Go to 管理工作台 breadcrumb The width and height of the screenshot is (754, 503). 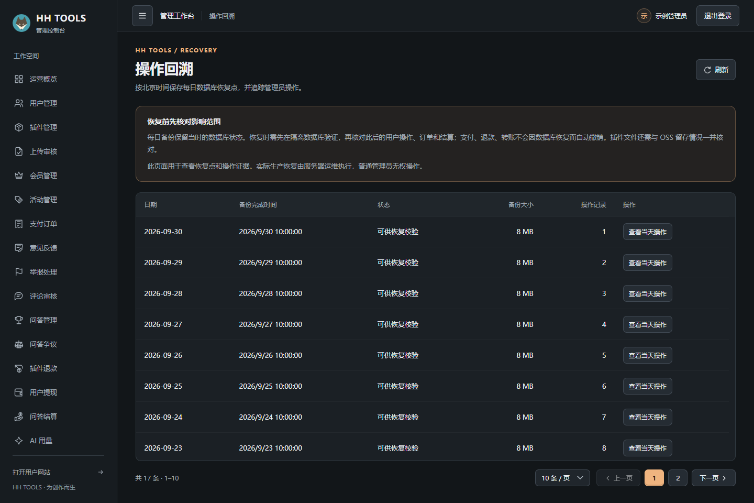pyautogui.click(x=177, y=16)
